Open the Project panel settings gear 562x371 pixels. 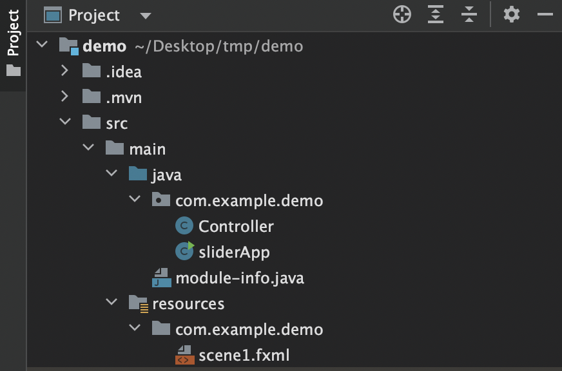(512, 15)
